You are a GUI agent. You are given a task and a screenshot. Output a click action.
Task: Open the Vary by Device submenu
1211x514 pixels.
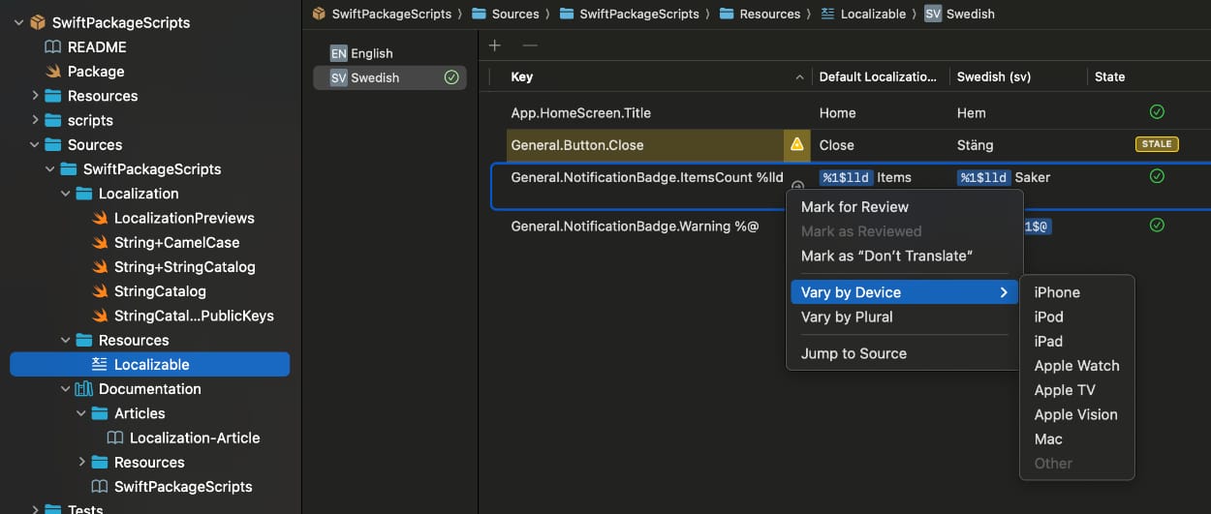(x=904, y=292)
